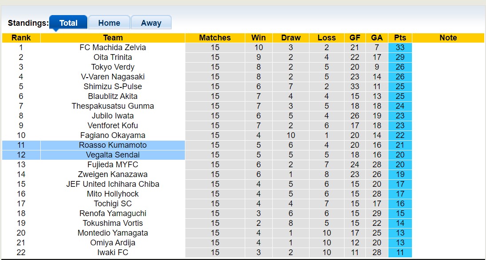Open the Tokushima Vortis team link
This screenshot has height=260, width=486.
pyautogui.click(x=113, y=223)
